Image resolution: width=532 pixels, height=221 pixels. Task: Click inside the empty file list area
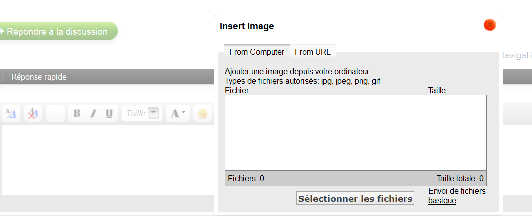click(x=355, y=132)
